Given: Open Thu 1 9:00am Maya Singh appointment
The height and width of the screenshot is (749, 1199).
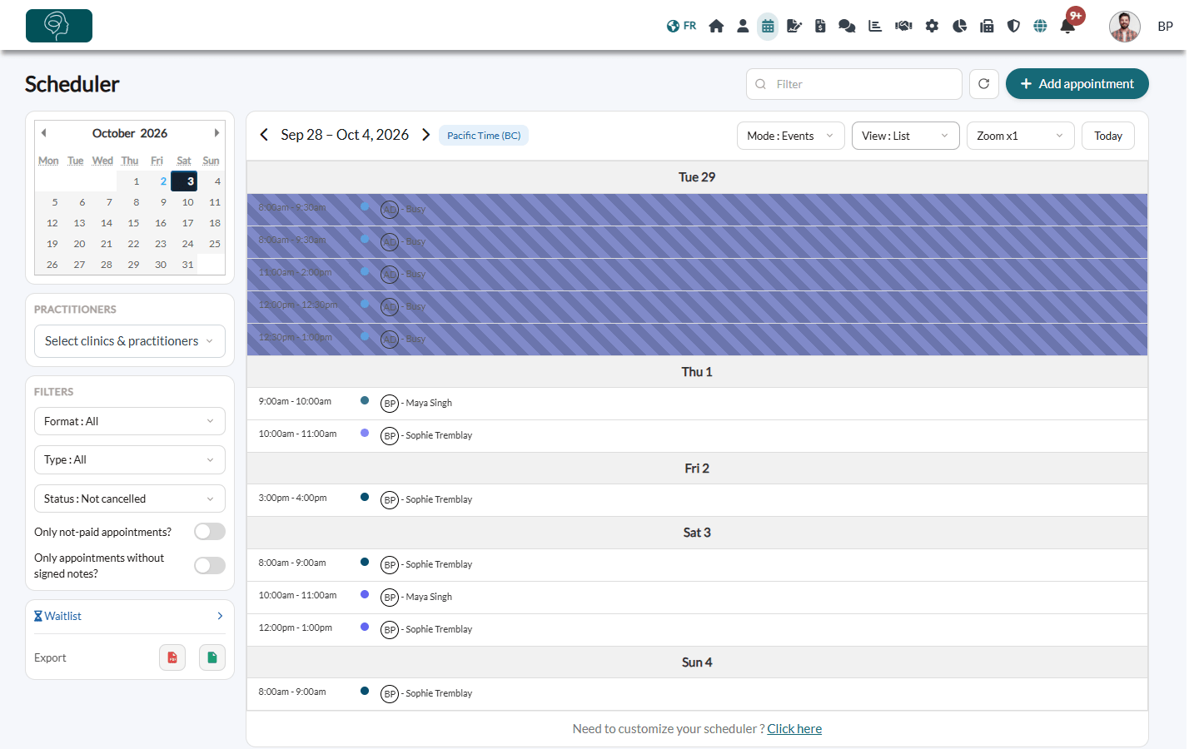Looking at the screenshot, I should 697,404.
